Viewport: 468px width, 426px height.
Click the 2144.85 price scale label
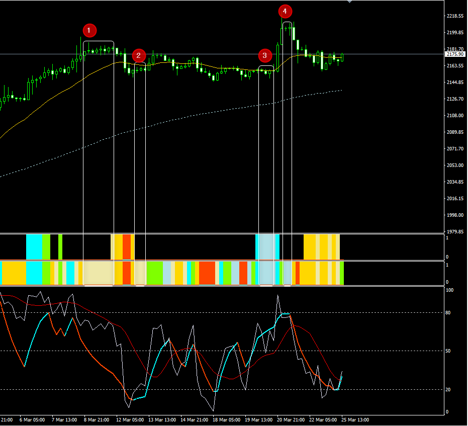point(455,82)
